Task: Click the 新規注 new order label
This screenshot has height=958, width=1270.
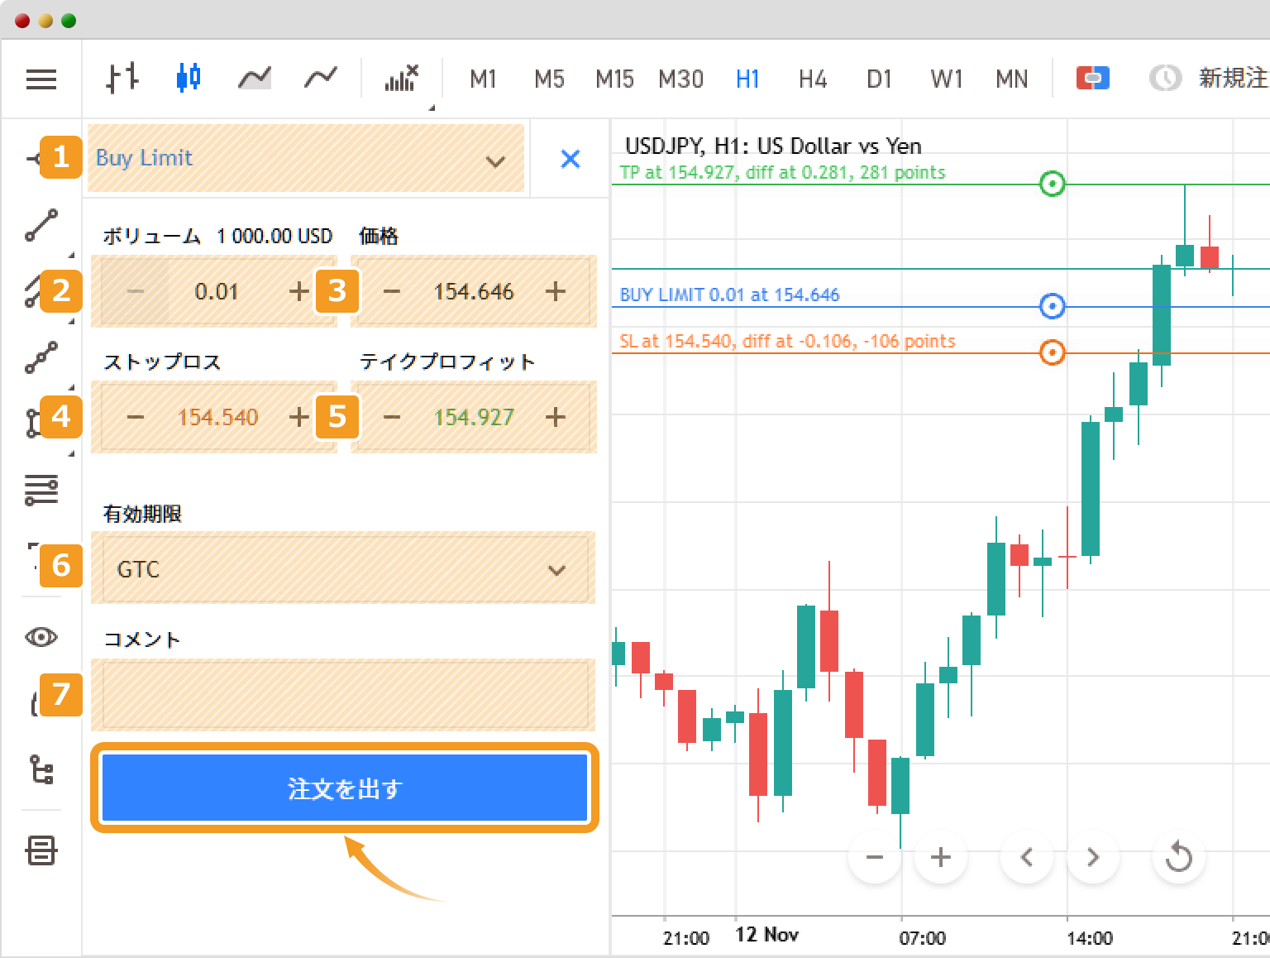Action: point(1234,79)
